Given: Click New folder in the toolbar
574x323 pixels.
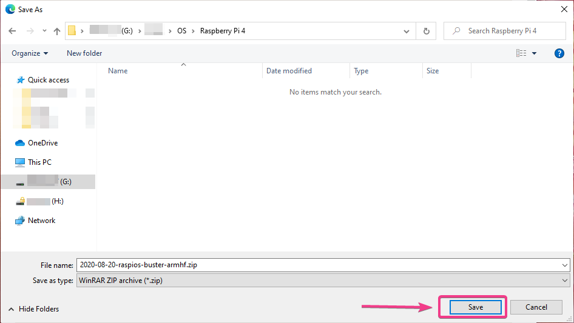Looking at the screenshot, I should 84,53.
